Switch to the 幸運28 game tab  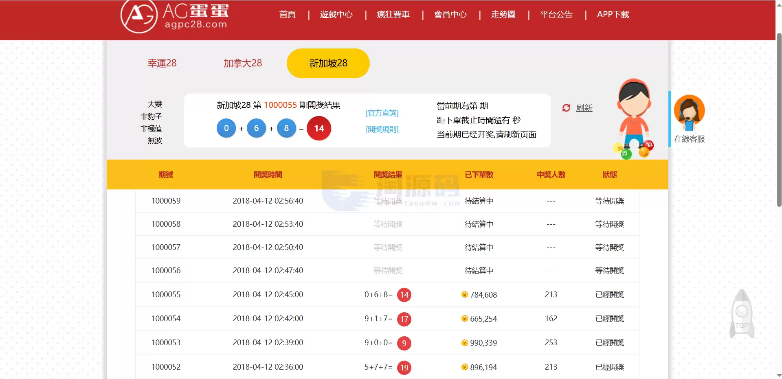tap(162, 63)
